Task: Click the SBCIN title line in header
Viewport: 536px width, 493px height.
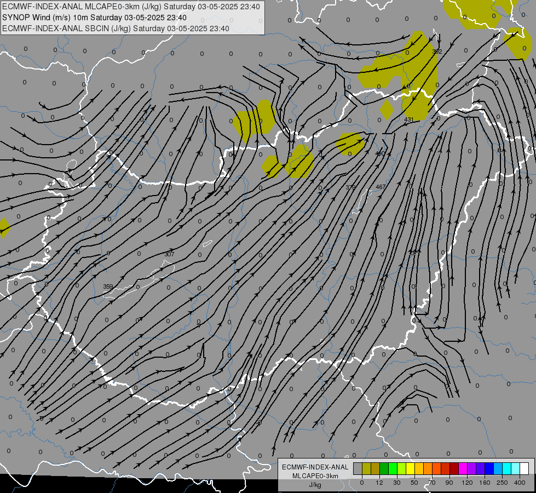Action: point(116,28)
